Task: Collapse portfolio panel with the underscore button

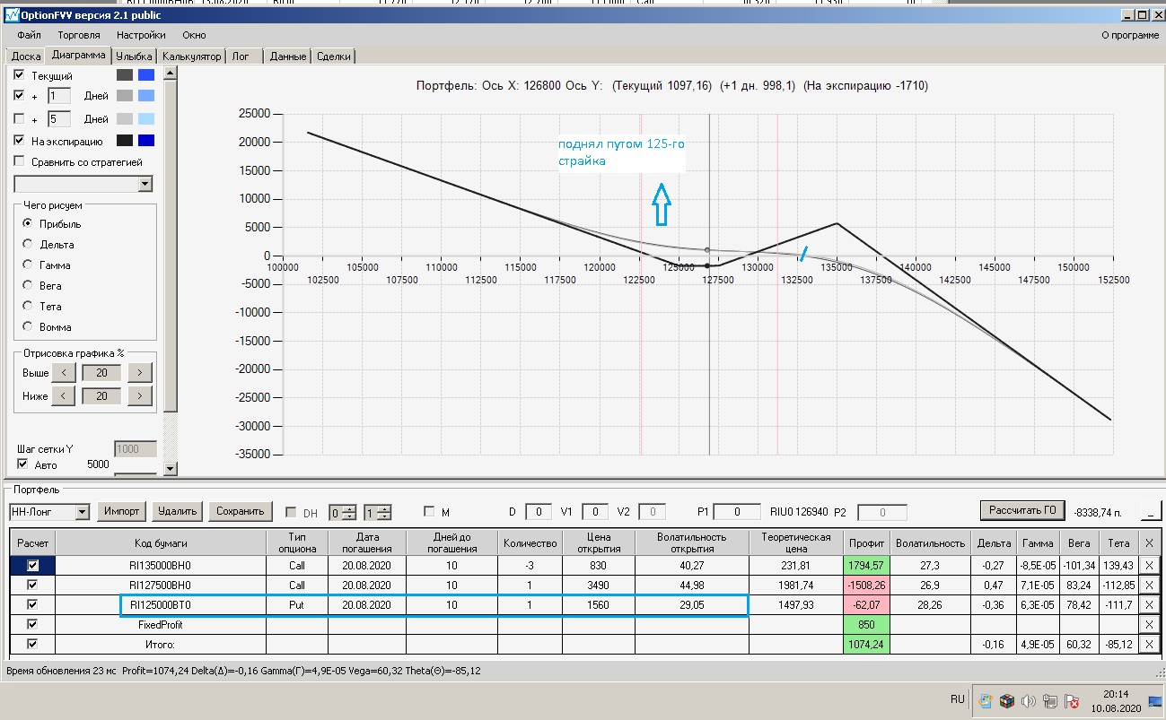Action: tap(1150, 511)
